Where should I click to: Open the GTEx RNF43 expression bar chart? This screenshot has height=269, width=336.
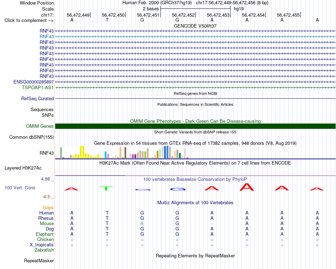pos(122,152)
